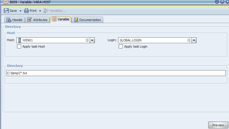The width and height of the screenshot is (229, 129).
Task: Open the Print dropdown arrow
Action: point(40,11)
